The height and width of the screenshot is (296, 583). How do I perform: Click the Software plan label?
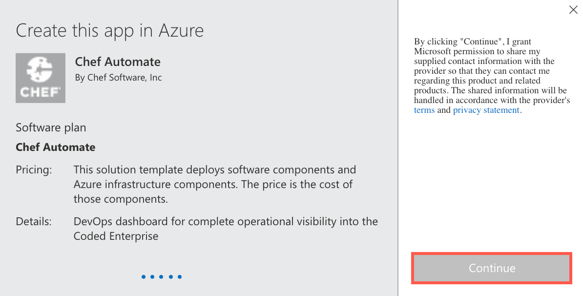(51, 128)
